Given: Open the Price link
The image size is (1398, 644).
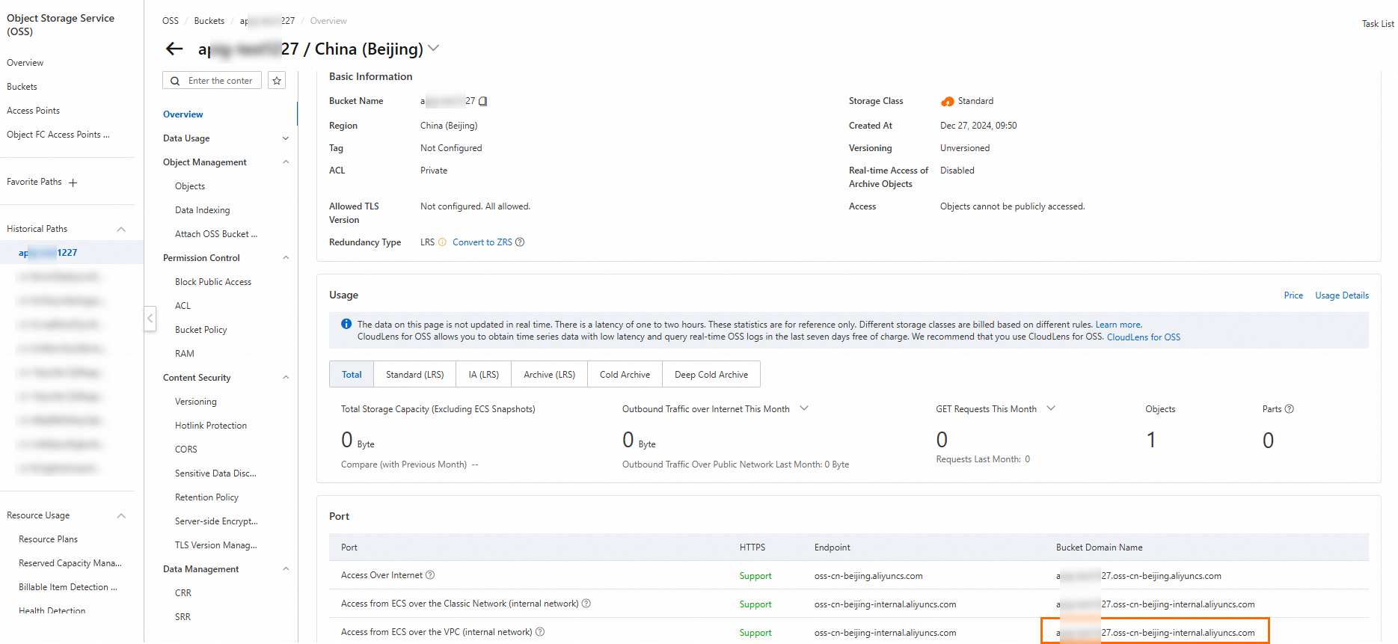Looking at the screenshot, I should click(1293, 295).
